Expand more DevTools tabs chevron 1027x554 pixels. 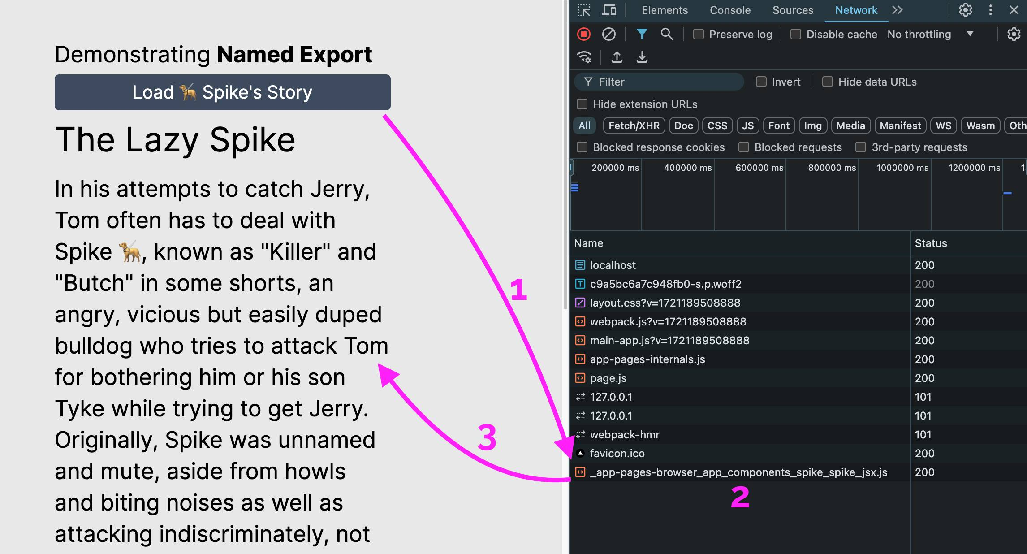(x=897, y=10)
